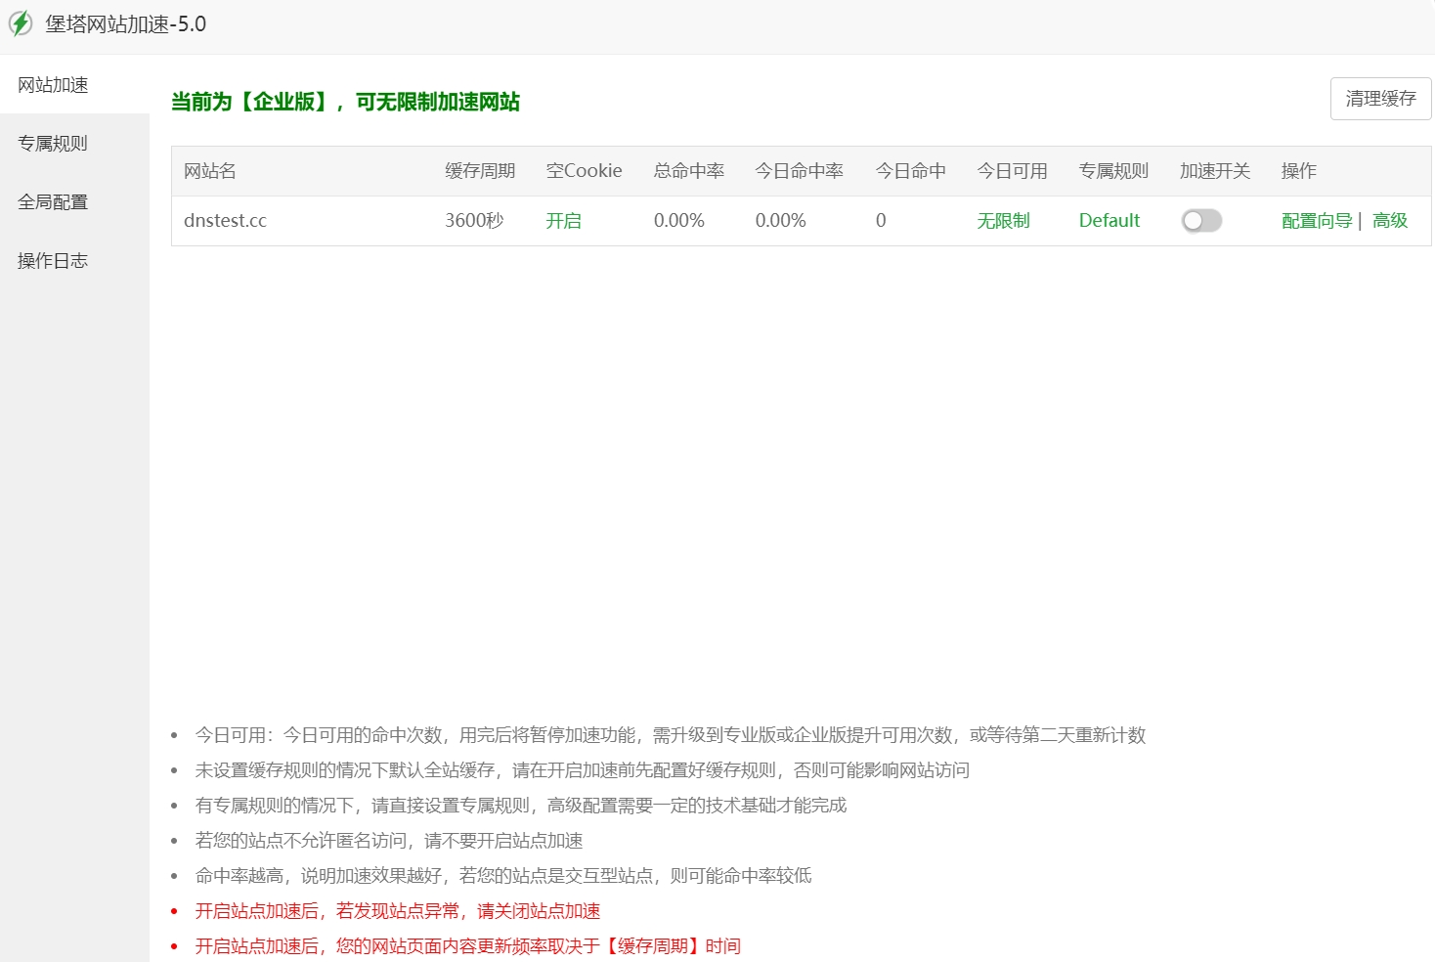Click the 今日命中 column header
Viewport: 1435px width, 962px height.
pos(910,170)
